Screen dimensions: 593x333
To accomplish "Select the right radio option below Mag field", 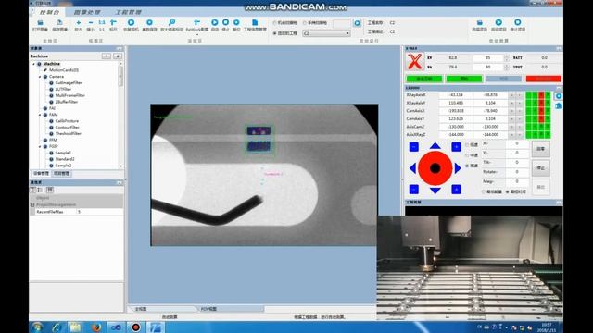I will coord(508,191).
